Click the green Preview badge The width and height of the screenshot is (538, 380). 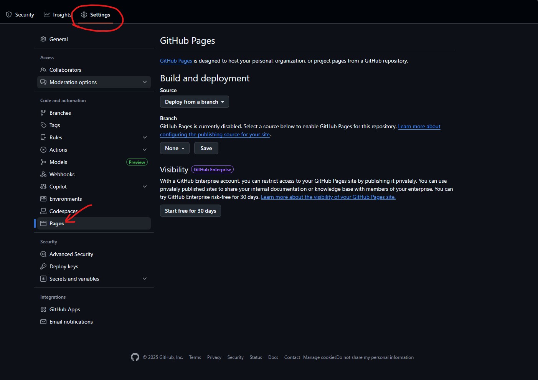coord(137,162)
